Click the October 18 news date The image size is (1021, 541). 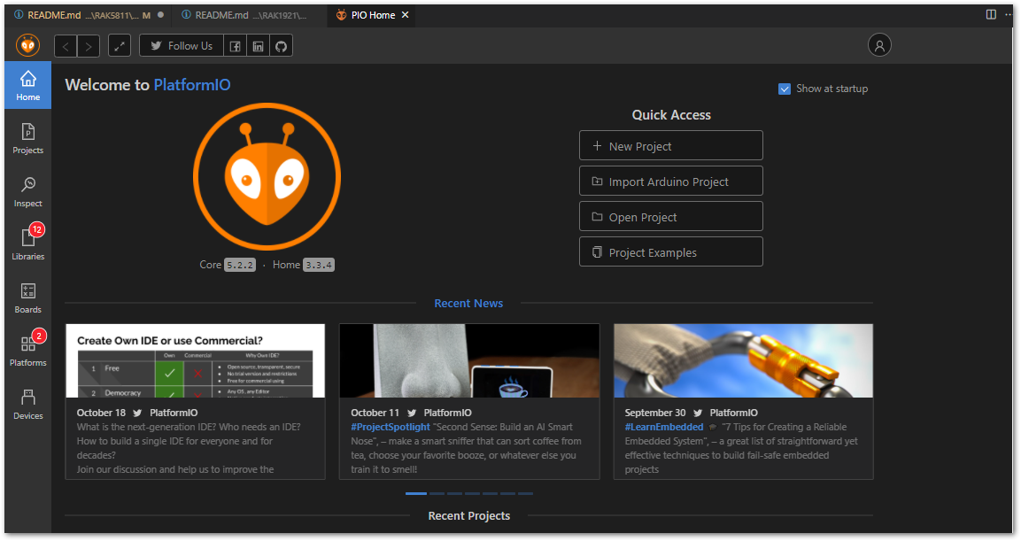pyautogui.click(x=101, y=413)
